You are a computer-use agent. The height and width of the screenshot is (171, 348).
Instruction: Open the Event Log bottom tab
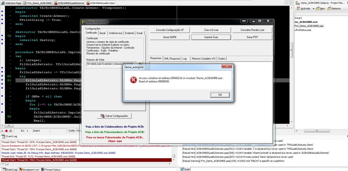tap(9, 169)
